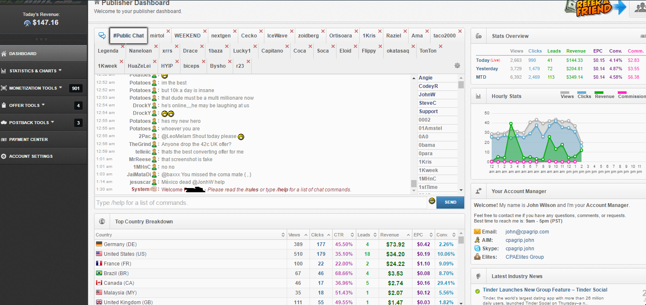Click the Today (Live) row label in Stats Overview

pos(489,60)
